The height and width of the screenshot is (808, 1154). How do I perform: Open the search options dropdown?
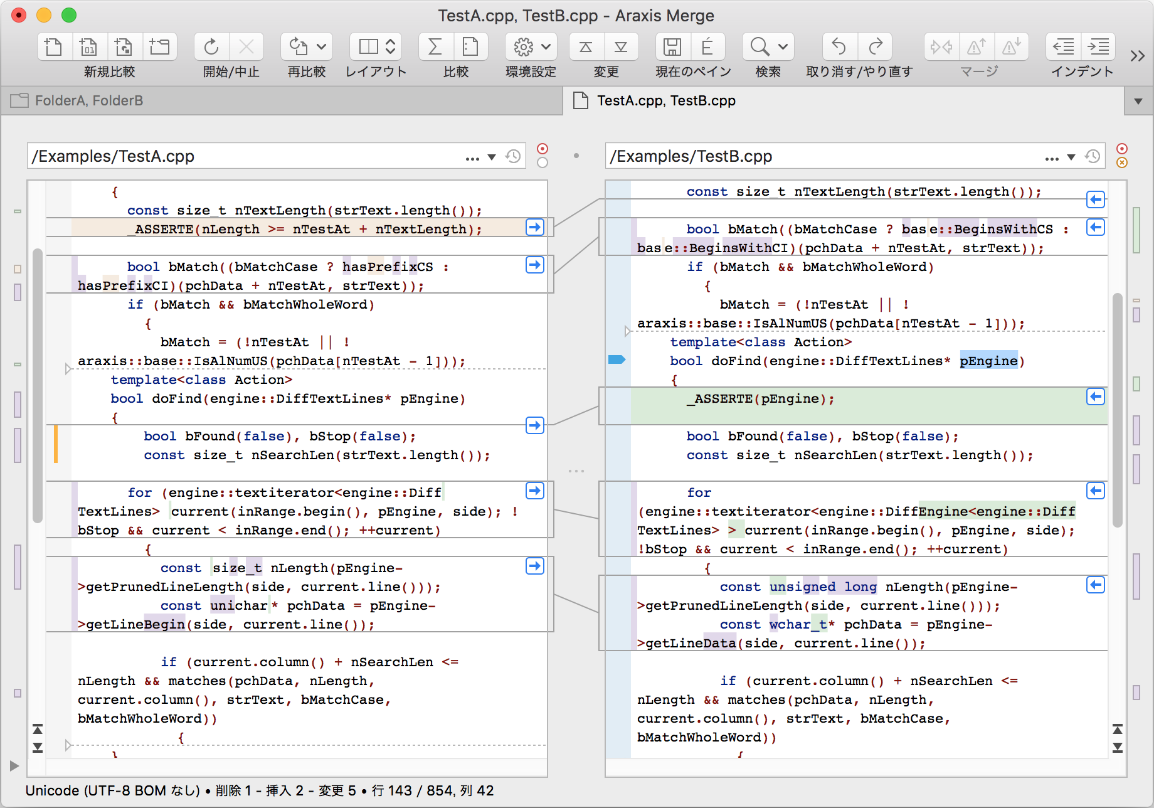[783, 46]
